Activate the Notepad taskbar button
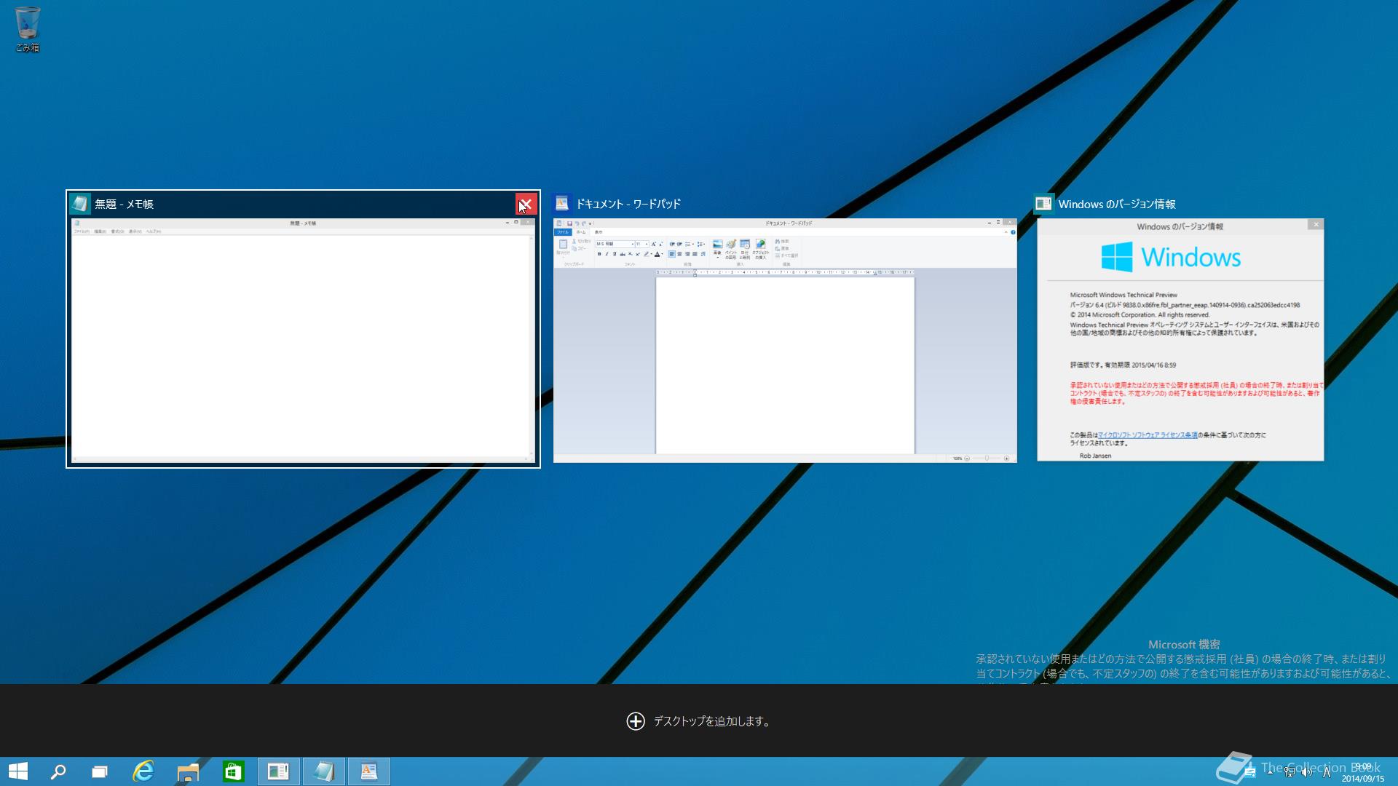The image size is (1398, 786). click(323, 771)
